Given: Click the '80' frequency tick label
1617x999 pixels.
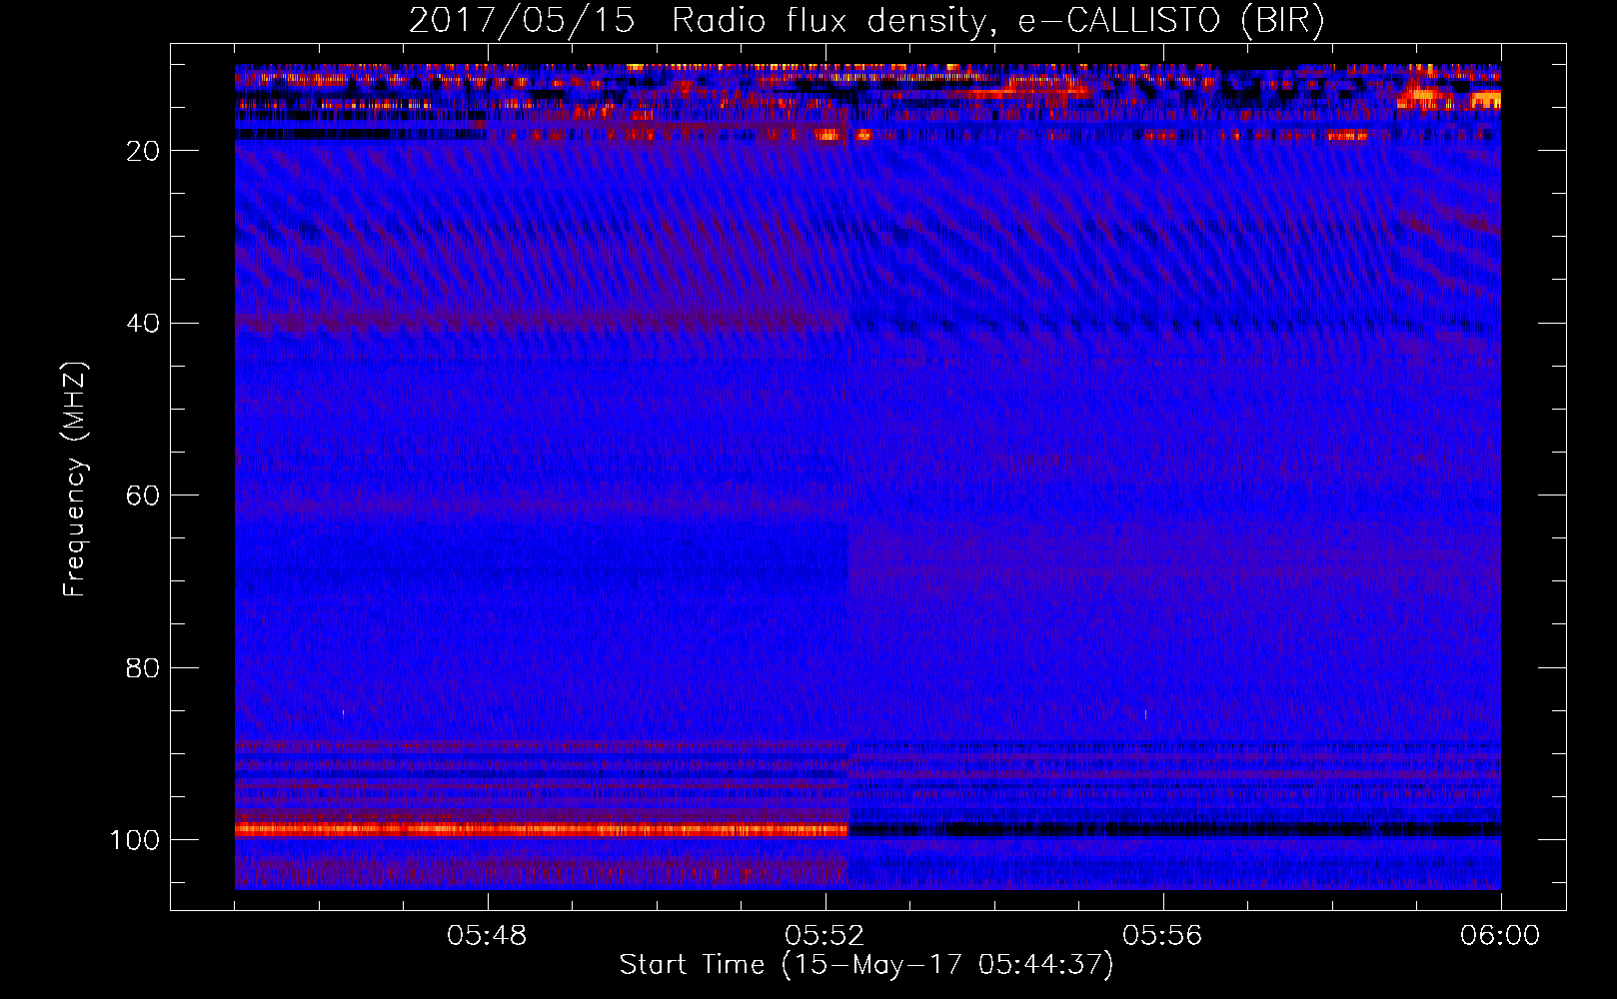Looking at the screenshot, I should [x=143, y=668].
